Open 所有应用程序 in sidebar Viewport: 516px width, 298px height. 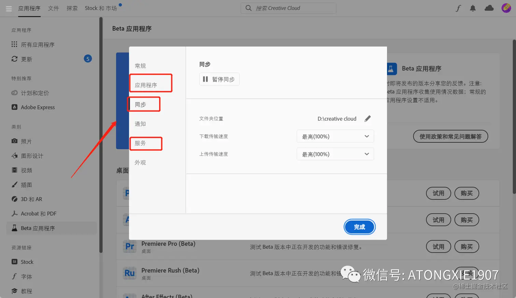[x=38, y=45]
